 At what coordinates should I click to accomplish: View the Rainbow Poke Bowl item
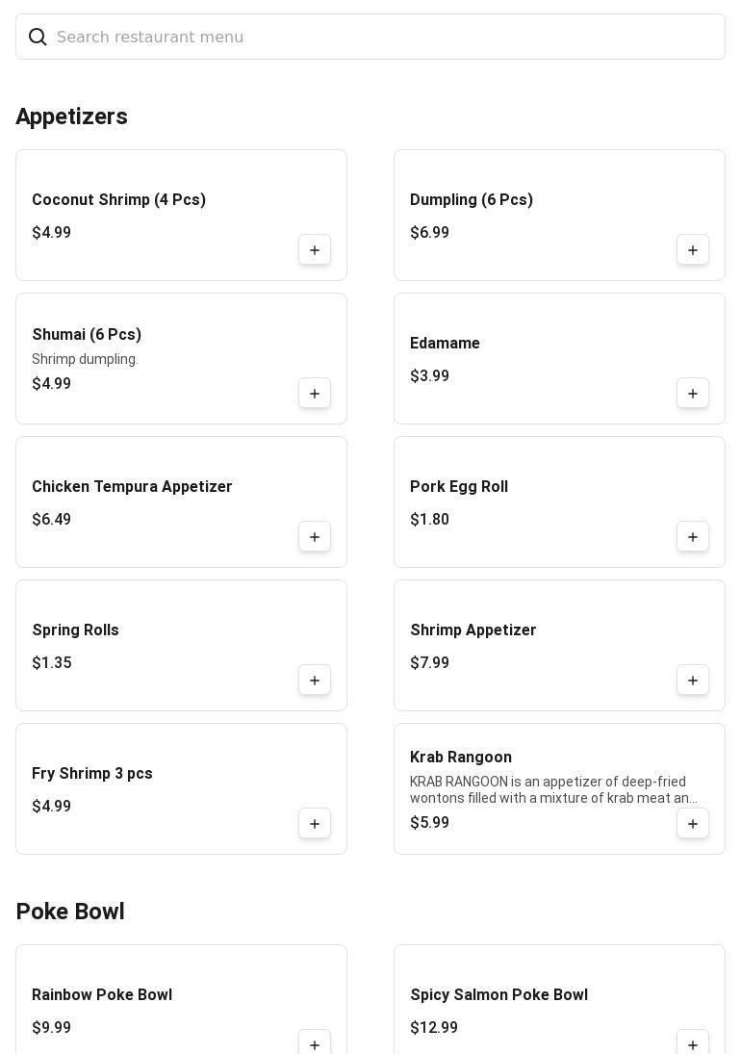coord(102,995)
